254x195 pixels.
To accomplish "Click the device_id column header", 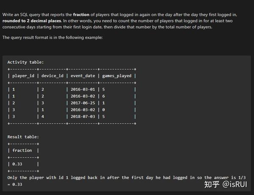I will (x=52, y=76).
